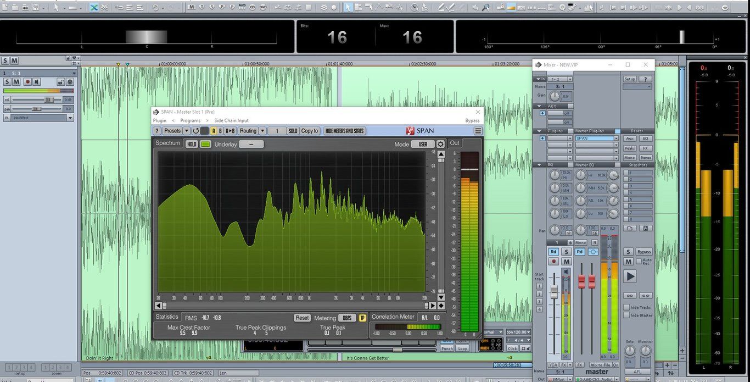Click mixer AUX plus add button
Viewport: 750px width, 382px height.
click(542, 113)
